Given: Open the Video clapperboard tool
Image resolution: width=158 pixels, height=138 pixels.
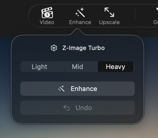Looking at the screenshot, I should click(47, 12).
